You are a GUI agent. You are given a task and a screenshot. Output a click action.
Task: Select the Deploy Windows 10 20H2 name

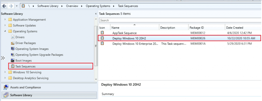(129, 38)
